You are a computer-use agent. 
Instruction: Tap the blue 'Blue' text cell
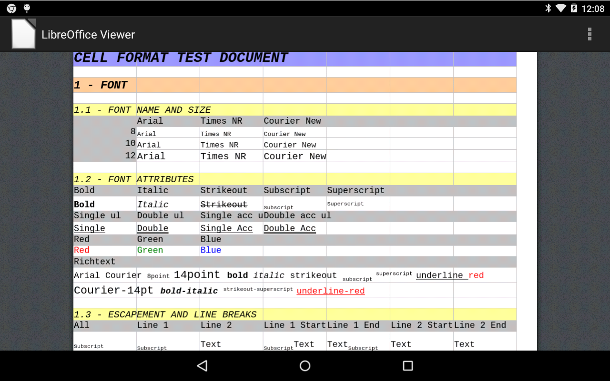211,250
